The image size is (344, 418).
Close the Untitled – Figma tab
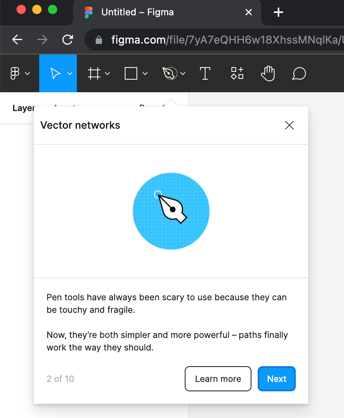(249, 12)
